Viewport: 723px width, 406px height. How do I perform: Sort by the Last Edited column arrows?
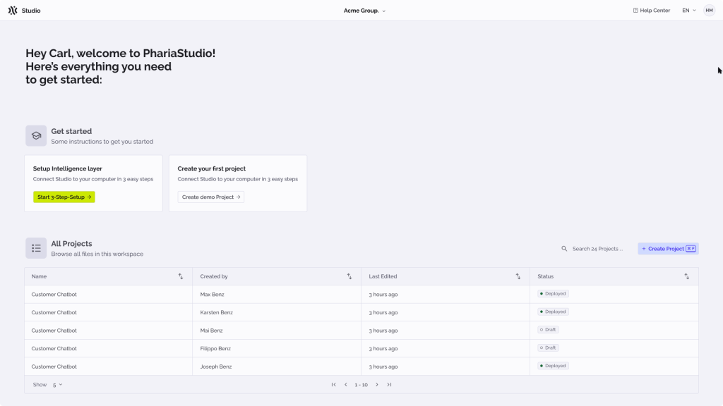[x=518, y=276]
